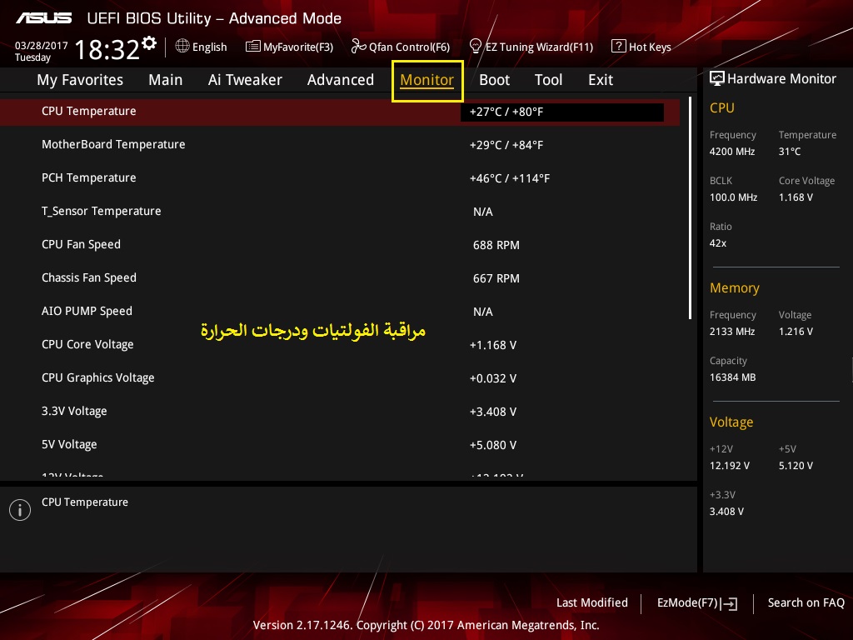
Task: Click the Hardware Monitor screen icon
Action: pos(717,78)
